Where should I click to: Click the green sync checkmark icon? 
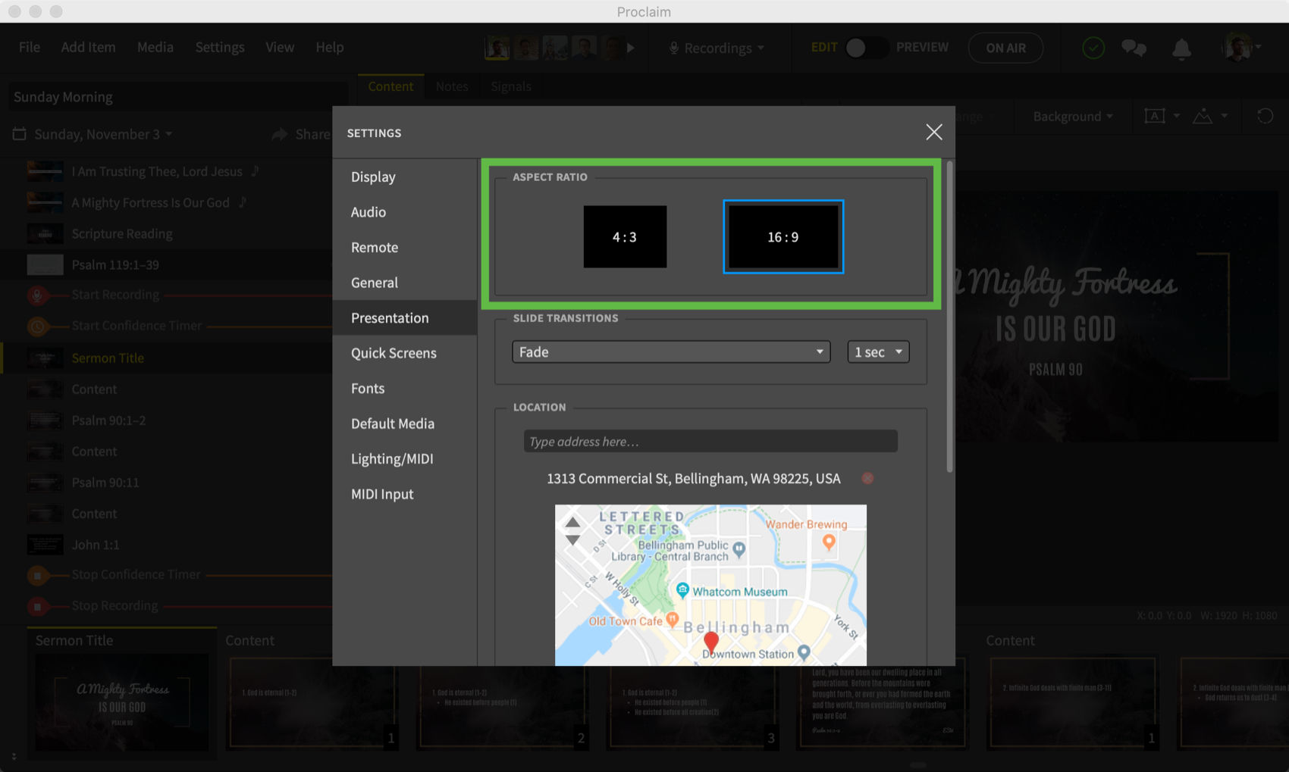(x=1093, y=48)
